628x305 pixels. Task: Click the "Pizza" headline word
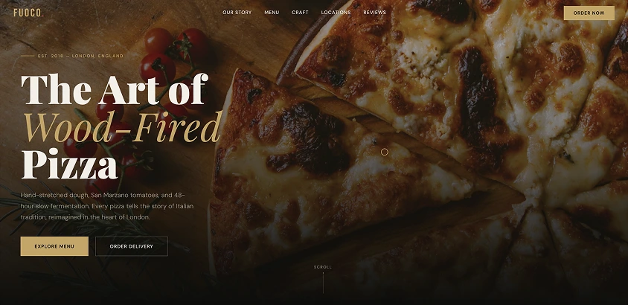[69, 164]
